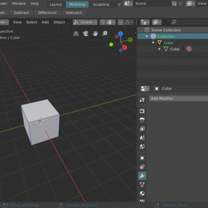Click the Subtract boolean button
Image resolution: width=208 pixels, height=208 pixels.
coord(21,12)
